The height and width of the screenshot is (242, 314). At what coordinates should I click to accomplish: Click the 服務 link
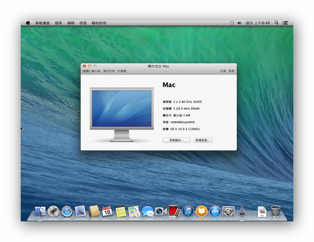[x=231, y=71]
